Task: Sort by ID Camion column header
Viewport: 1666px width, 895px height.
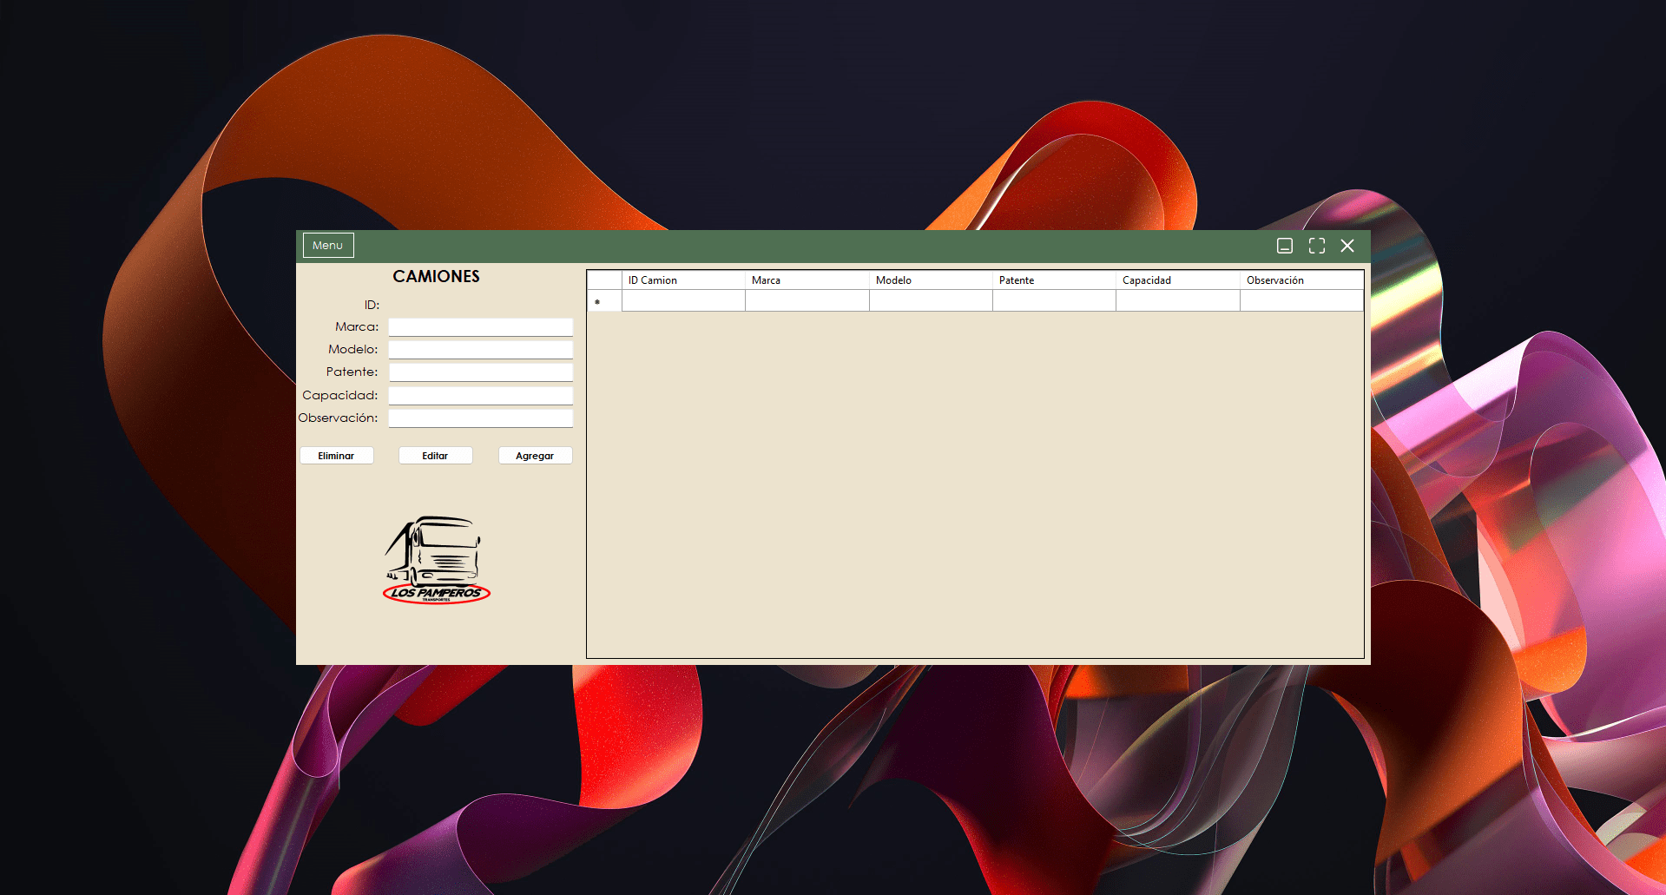Action: coord(683,280)
